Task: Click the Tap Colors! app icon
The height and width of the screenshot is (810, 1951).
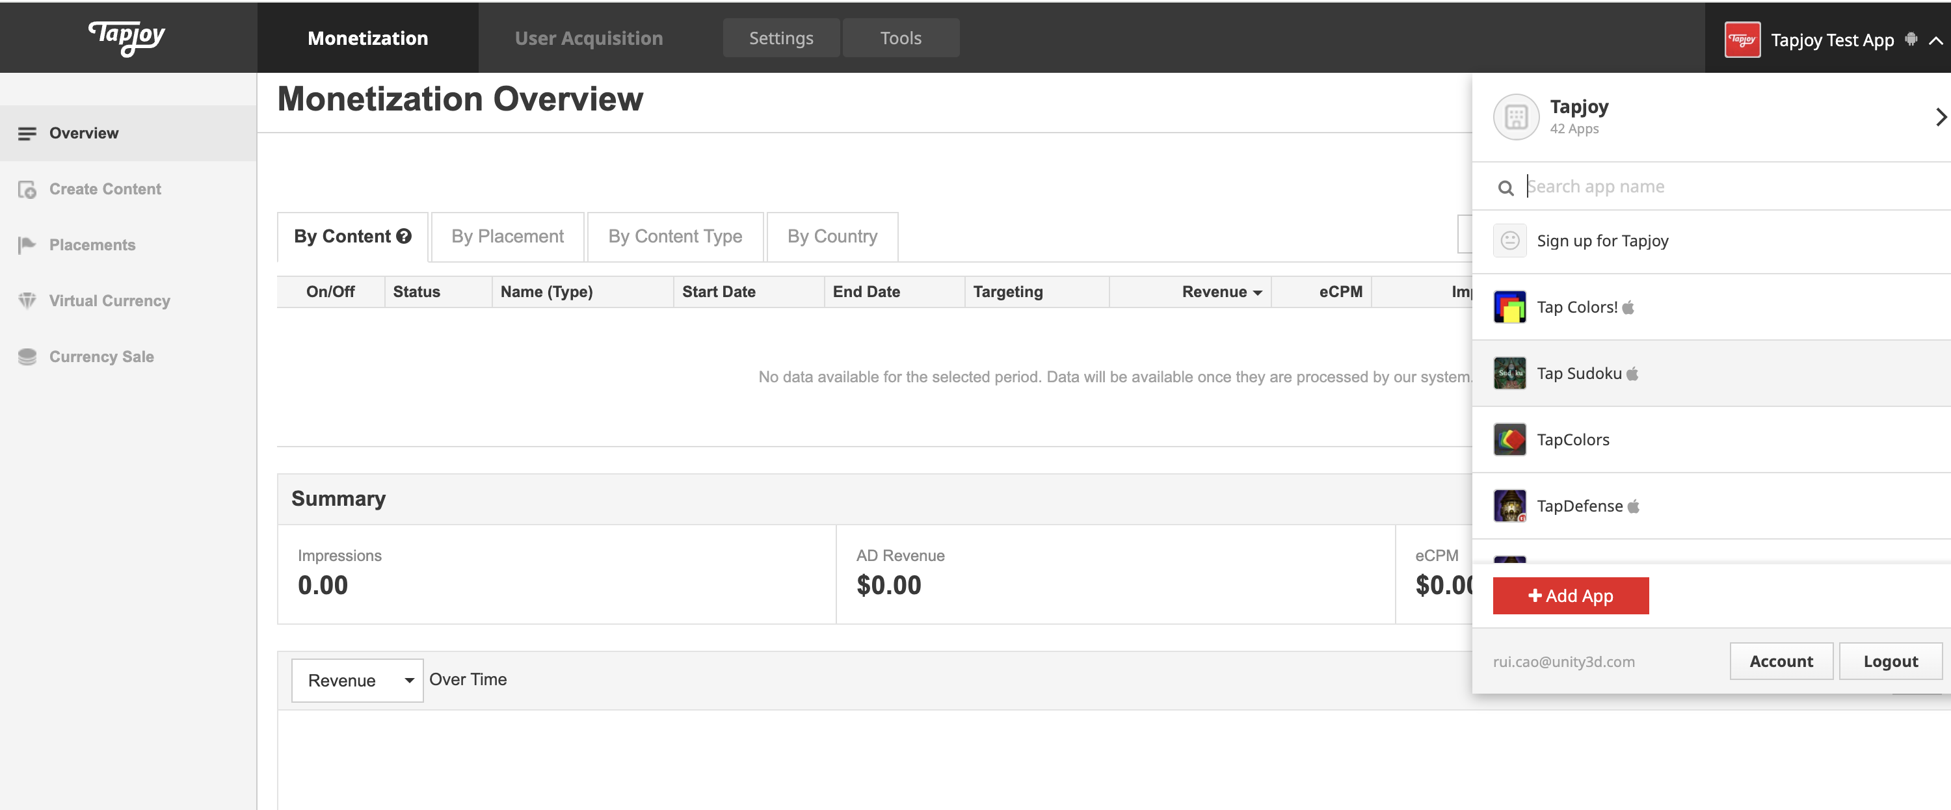Action: [1509, 307]
